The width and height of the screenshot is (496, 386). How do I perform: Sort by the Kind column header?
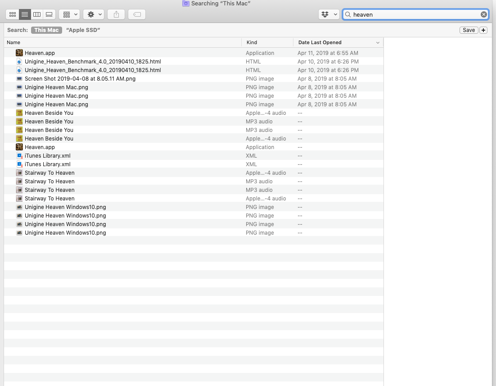pyautogui.click(x=268, y=42)
